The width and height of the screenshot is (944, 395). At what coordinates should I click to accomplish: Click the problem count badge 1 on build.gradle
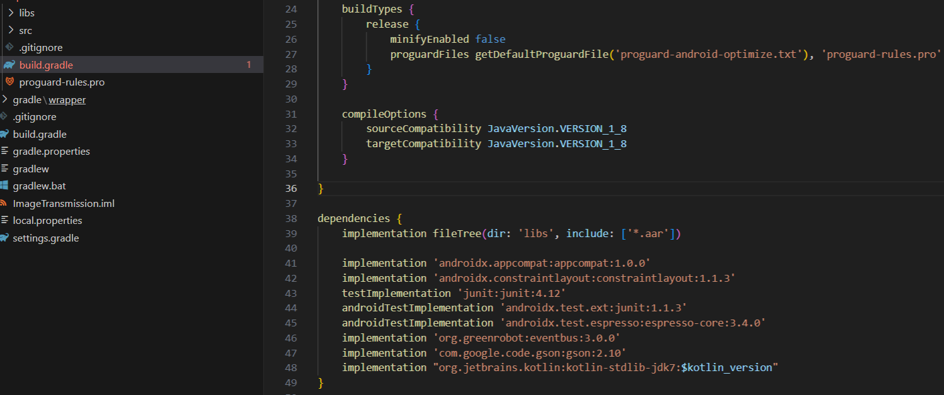tap(249, 65)
